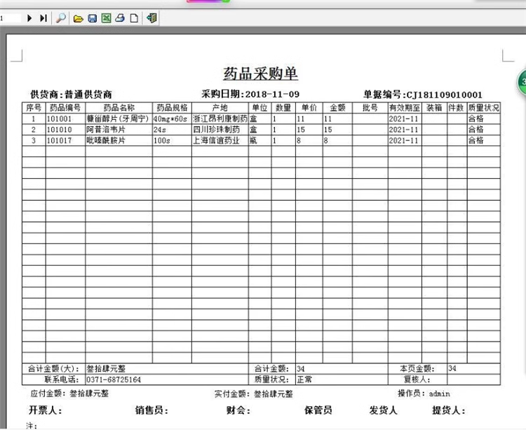Click 销售员 signature label
This screenshot has height=430, width=526.
click(151, 410)
